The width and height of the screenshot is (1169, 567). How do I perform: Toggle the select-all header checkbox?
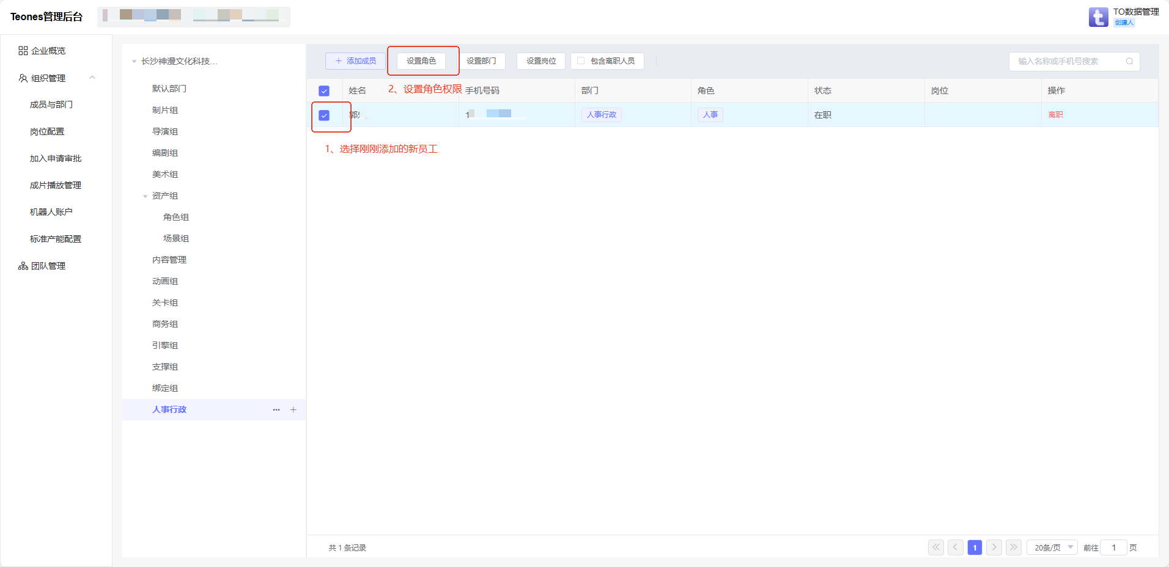(x=324, y=91)
